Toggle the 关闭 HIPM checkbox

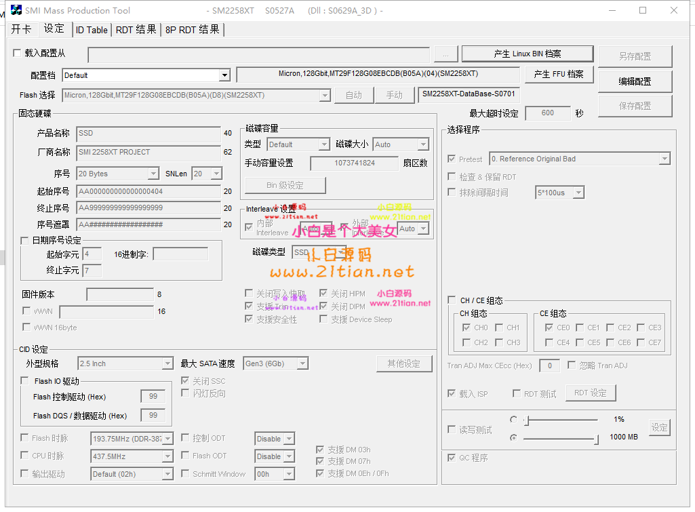[323, 294]
